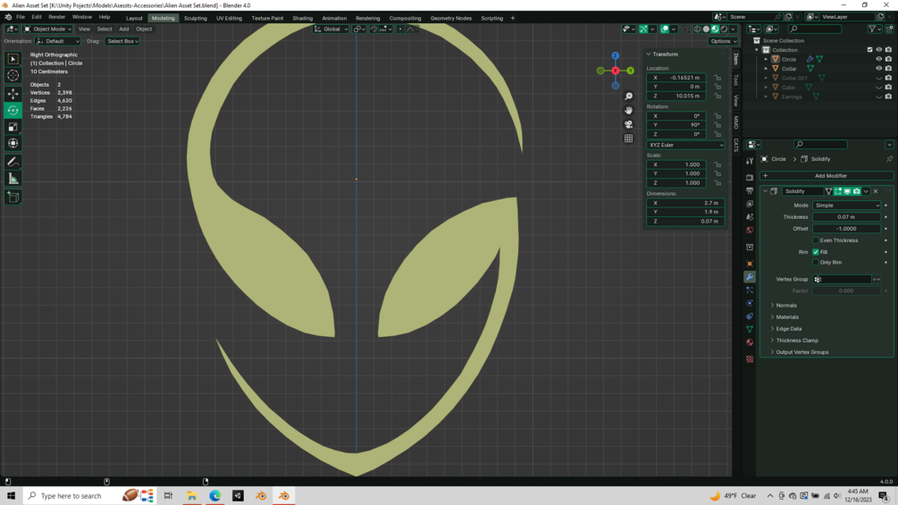This screenshot has height=505, width=898.
Task: Select the Select Box tool in toolbar
Action: [x=13, y=59]
